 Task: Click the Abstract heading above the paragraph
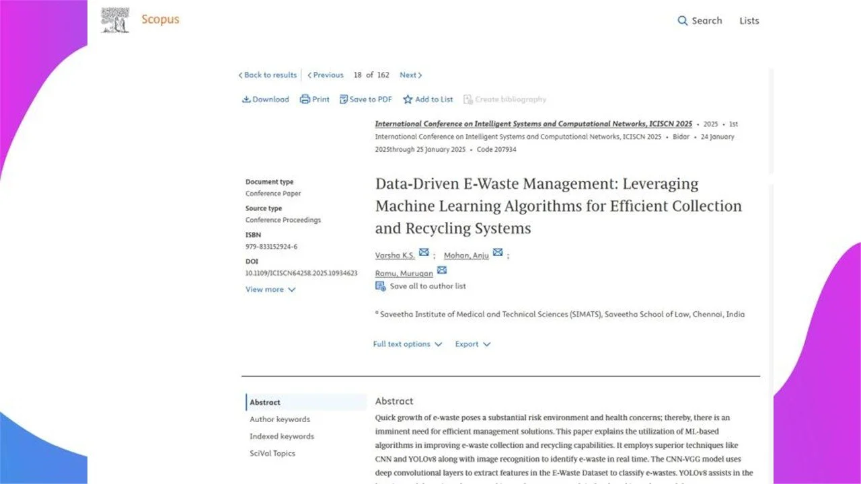(394, 401)
